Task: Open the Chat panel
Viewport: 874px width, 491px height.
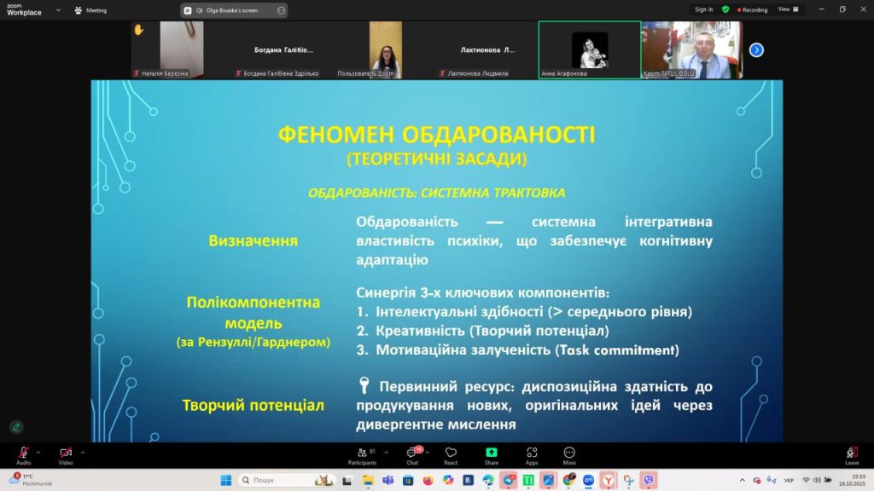Action: (411, 453)
